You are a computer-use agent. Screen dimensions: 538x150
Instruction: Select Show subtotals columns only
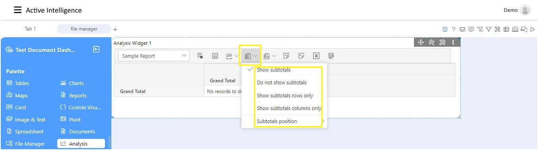284,108
